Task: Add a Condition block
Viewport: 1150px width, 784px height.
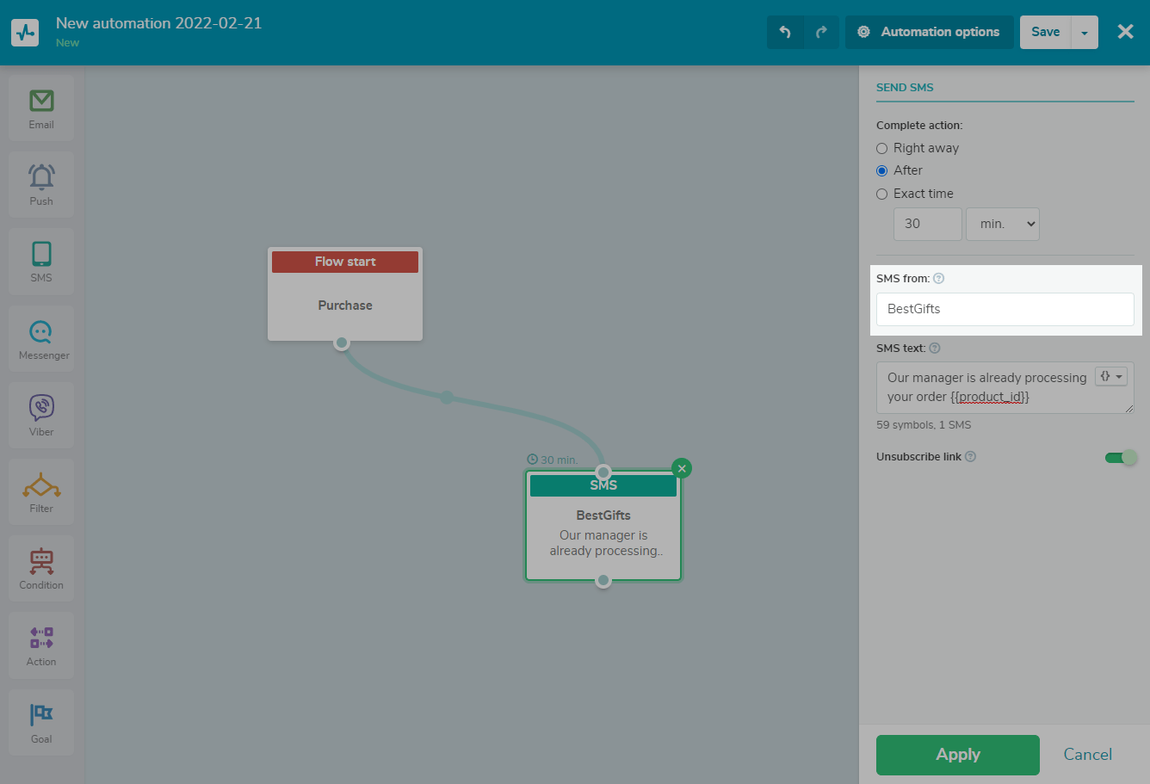Action: point(41,568)
